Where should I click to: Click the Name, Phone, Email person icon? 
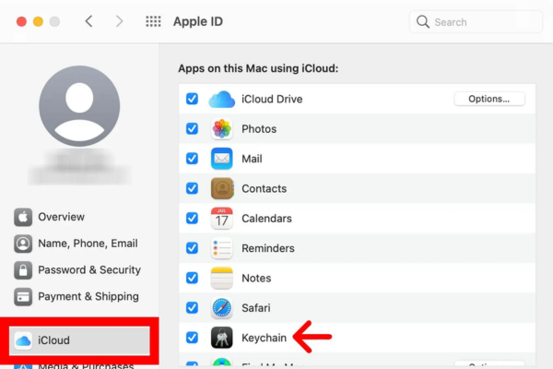point(23,244)
